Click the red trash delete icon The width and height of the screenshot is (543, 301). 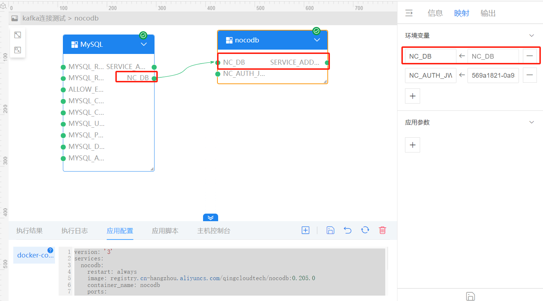[x=382, y=230]
